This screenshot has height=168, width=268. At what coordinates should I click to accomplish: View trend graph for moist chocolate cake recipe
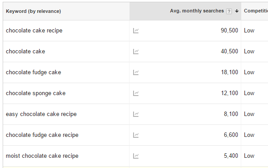(x=136, y=156)
